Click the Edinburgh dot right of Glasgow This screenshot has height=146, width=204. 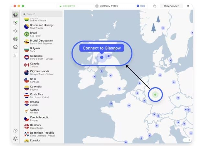[x=108, y=56]
